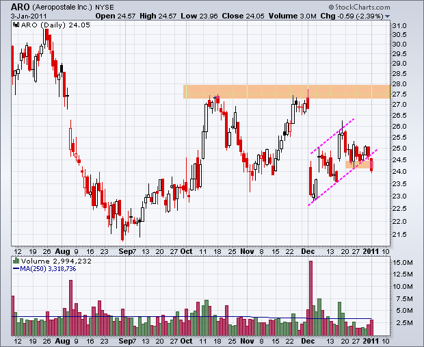Click the 2.5M volume axis label

[x=404, y=322]
